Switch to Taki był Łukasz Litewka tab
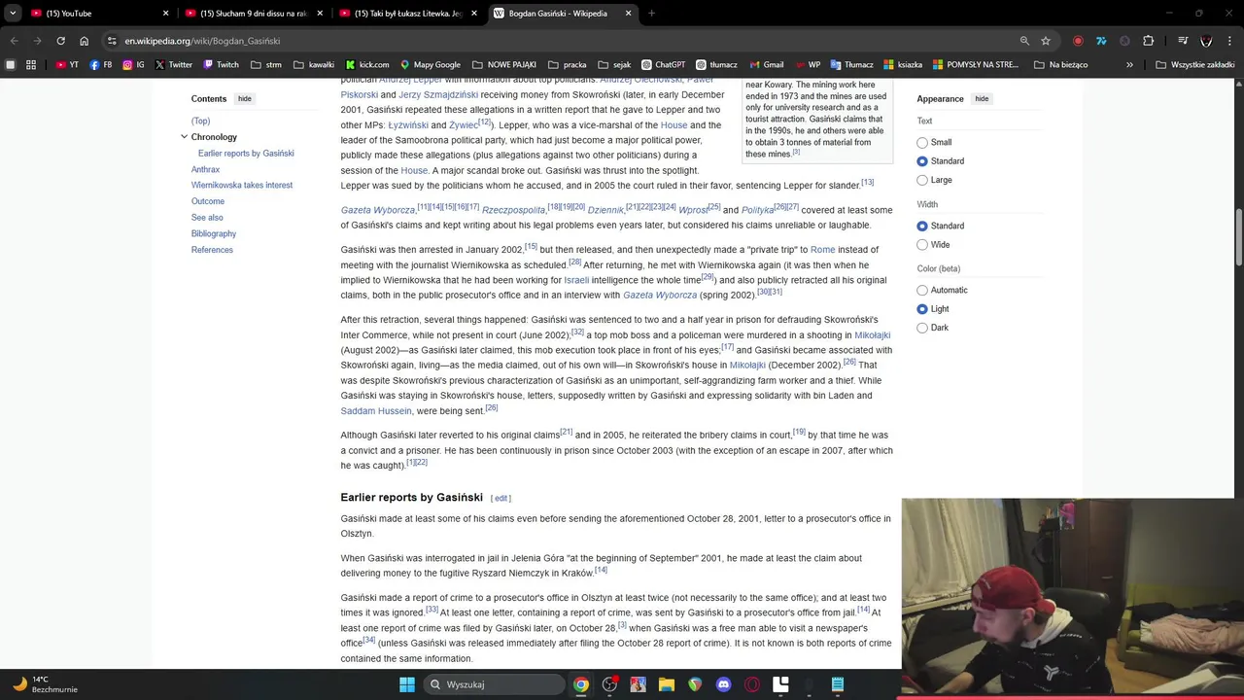Screen dimensions: 1244x700 408,14
